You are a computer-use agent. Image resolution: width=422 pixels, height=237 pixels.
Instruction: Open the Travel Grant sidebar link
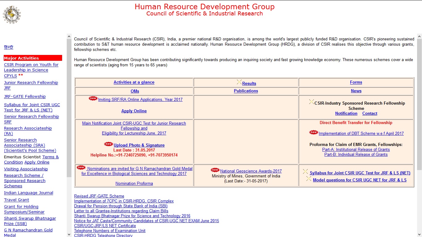point(16,200)
